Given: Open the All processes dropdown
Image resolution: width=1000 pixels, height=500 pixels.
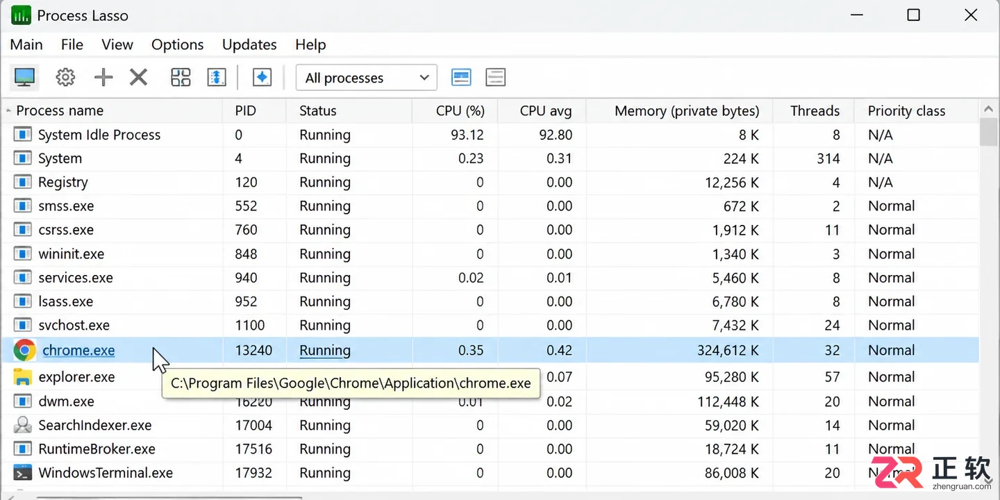Looking at the screenshot, I should click(x=367, y=78).
